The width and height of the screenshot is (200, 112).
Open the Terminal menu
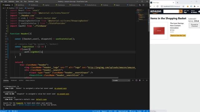coord(31,2)
